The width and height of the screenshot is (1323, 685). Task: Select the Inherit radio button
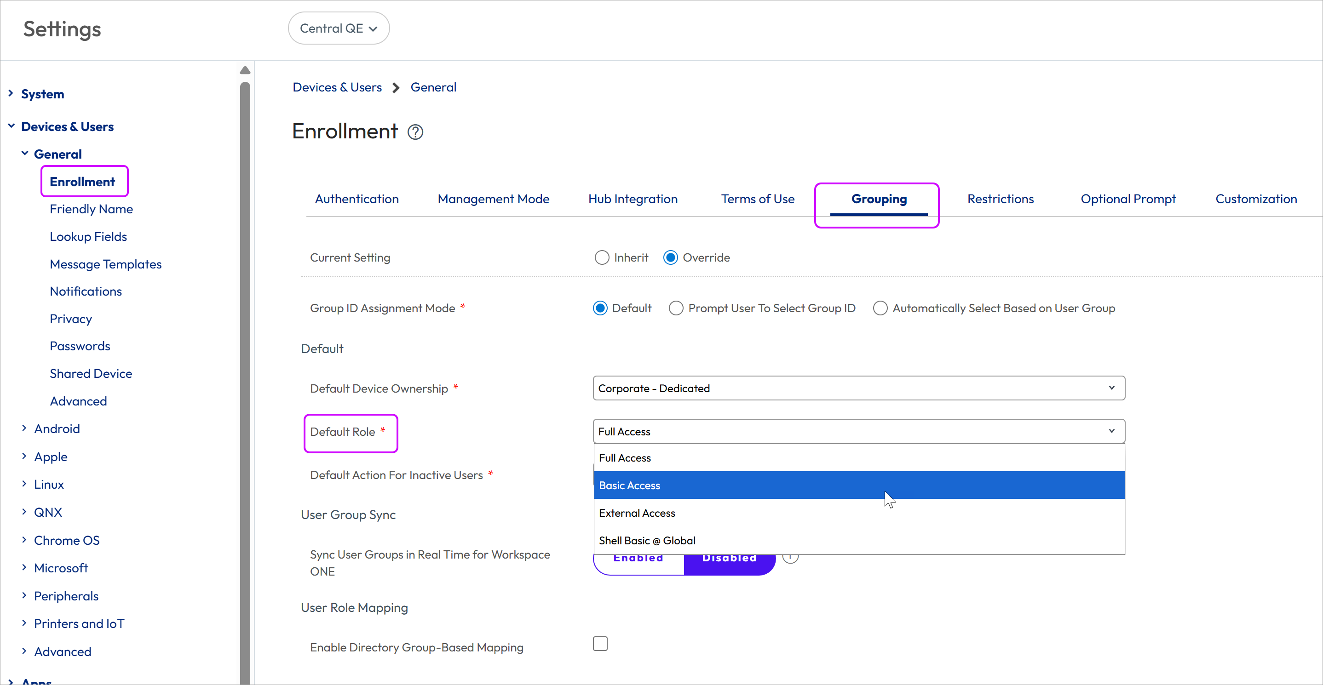(601, 257)
